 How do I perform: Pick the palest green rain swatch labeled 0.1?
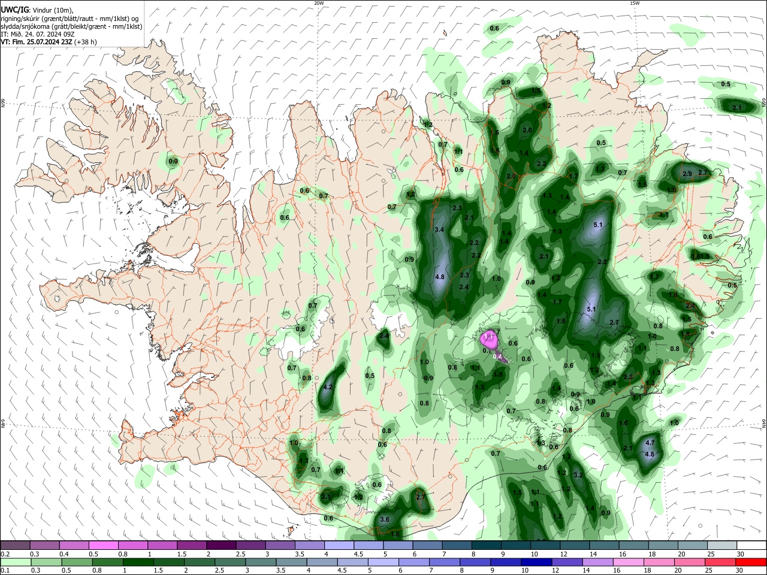[x=16, y=562]
